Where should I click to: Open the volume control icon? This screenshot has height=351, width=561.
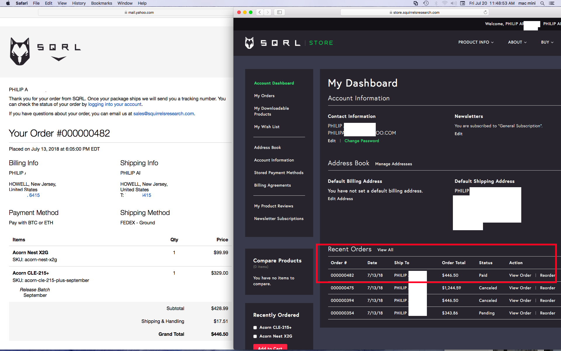pos(453,3)
